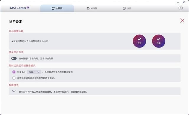The height and width of the screenshot is (115, 189).
Task: Toggle the 灯效 auto-adjust circle
Action: tap(139, 41)
